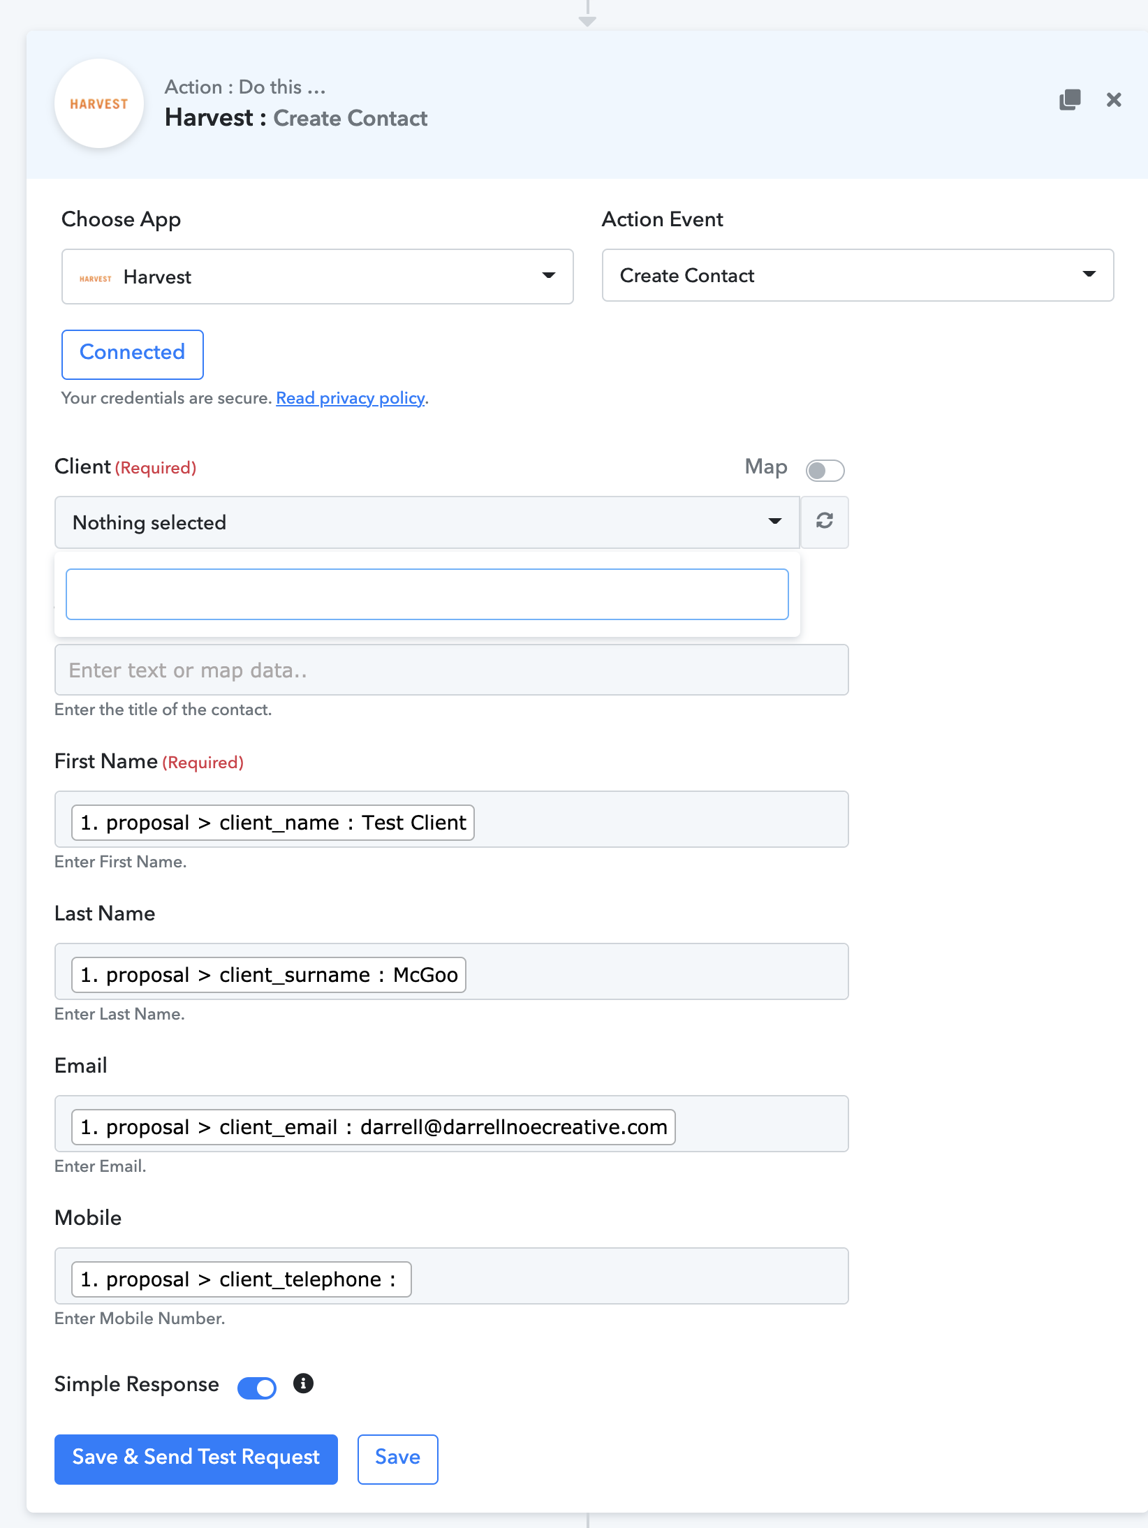Click the Last Name input field
This screenshot has height=1528, width=1148.
pyautogui.click(x=452, y=971)
